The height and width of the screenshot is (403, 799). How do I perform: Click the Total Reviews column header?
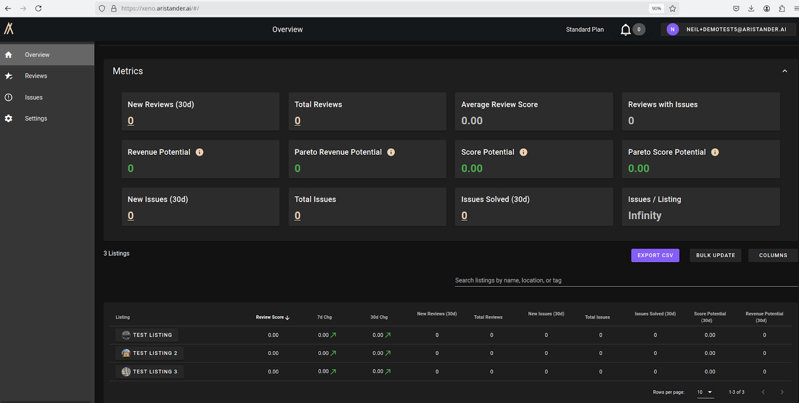click(x=488, y=317)
